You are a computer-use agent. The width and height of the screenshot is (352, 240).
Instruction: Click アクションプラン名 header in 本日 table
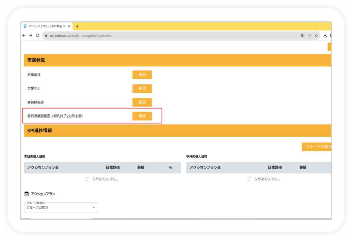pyautogui.click(x=43, y=168)
